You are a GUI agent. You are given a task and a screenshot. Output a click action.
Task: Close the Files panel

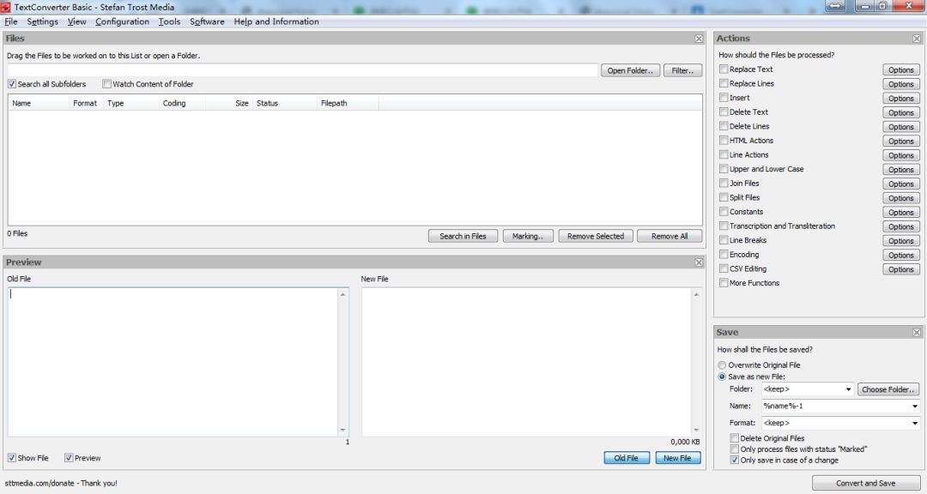click(699, 39)
